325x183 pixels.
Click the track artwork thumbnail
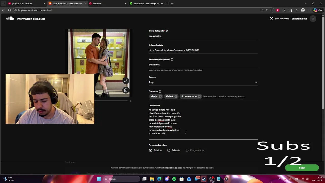(99, 63)
